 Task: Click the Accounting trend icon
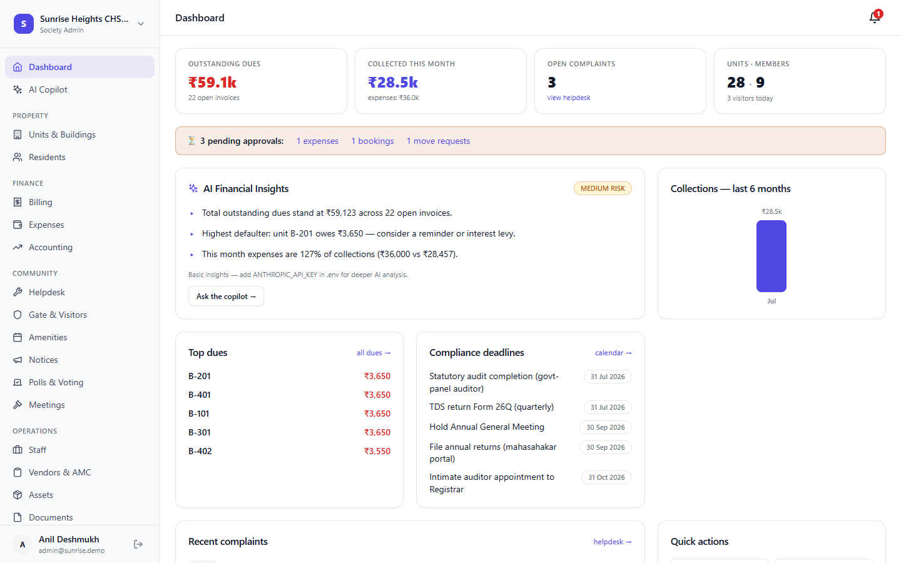point(18,247)
